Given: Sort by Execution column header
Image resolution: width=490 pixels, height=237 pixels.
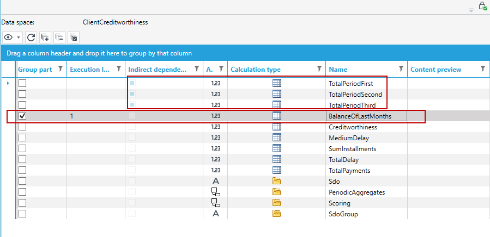Looking at the screenshot, I should (90, 70).
